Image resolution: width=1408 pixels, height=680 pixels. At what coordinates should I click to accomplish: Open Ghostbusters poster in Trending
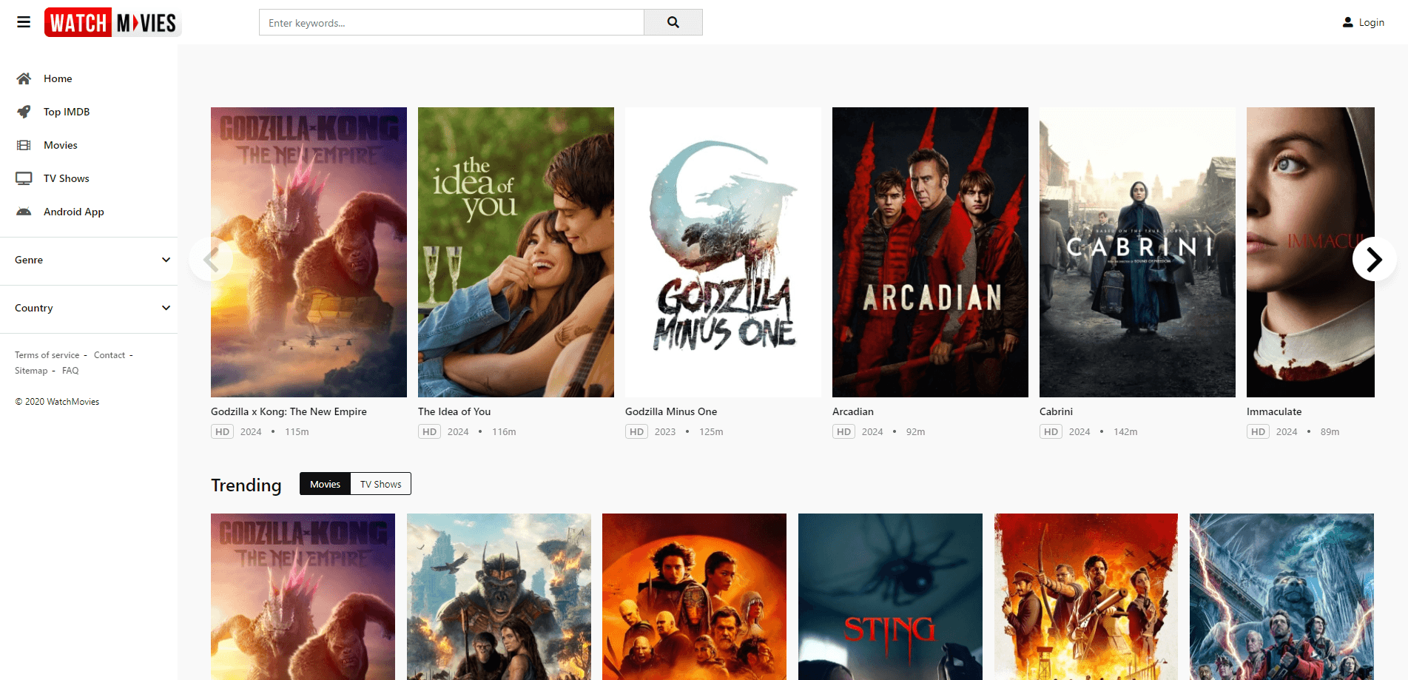click(1281, 596)
